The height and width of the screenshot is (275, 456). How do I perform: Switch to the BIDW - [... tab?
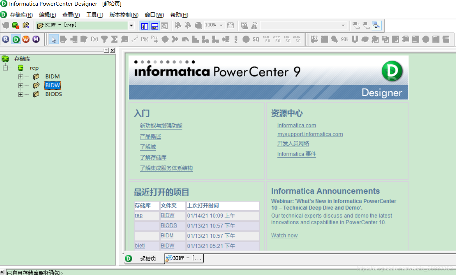pos(184,258)
